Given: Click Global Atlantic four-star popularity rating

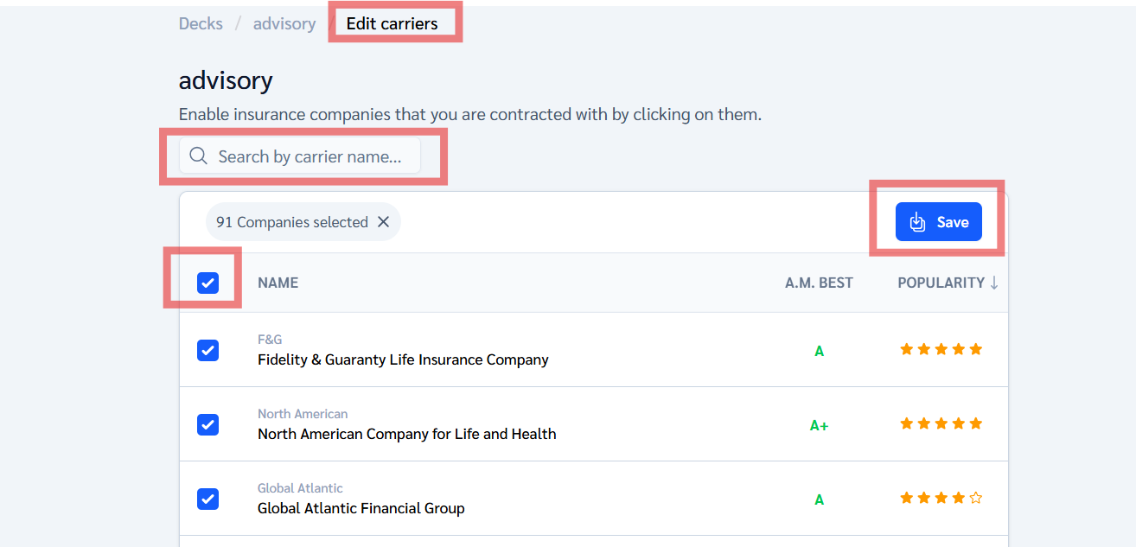Looking at the screenshot, I should [932, 499].
